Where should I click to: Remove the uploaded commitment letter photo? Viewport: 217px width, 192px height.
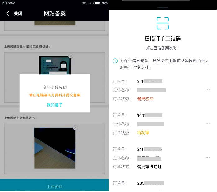[x=75, y=128]
